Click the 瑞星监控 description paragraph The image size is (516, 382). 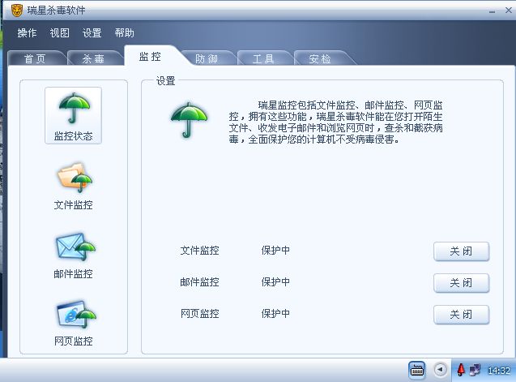point(335,122)
